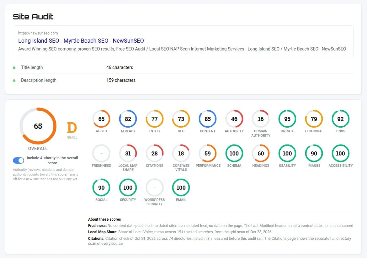Open the Accessibility score circle showing 100
The width and height of the screenshot is (367, 258).
[340, 153]
